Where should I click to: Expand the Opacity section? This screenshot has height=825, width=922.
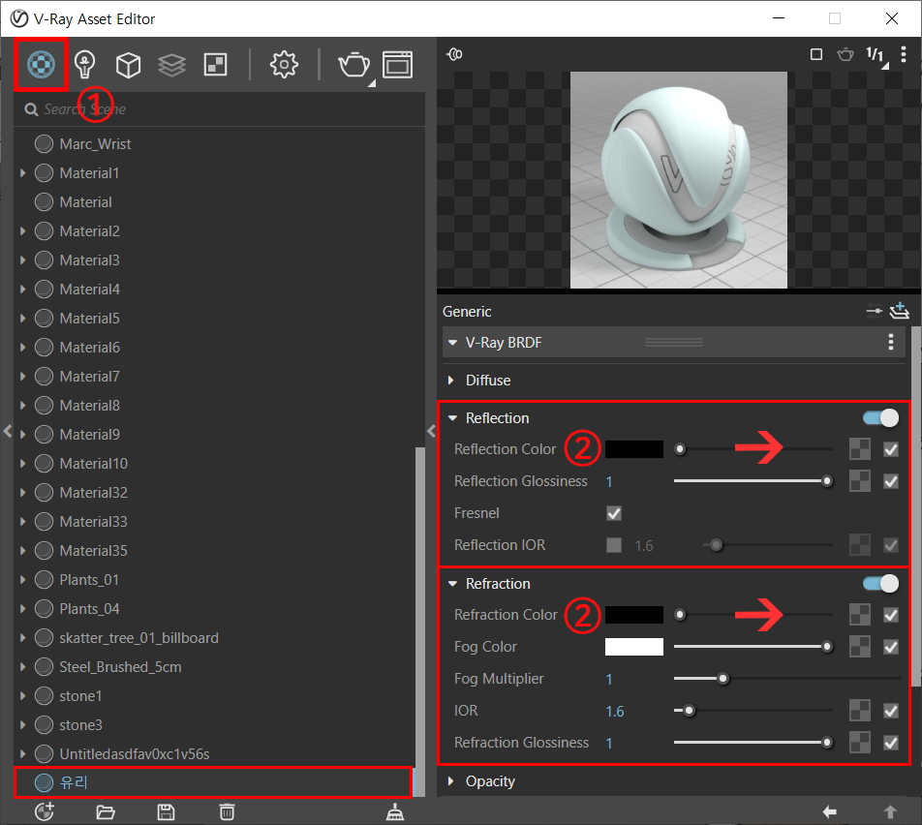451,780
